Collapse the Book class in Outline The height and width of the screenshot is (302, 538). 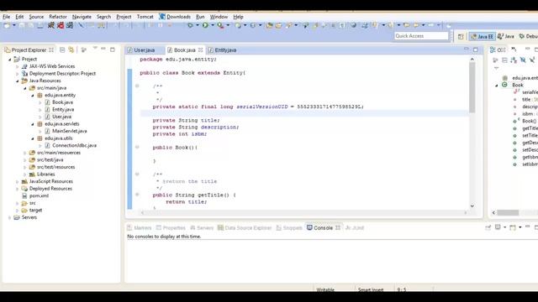(497, 86)
